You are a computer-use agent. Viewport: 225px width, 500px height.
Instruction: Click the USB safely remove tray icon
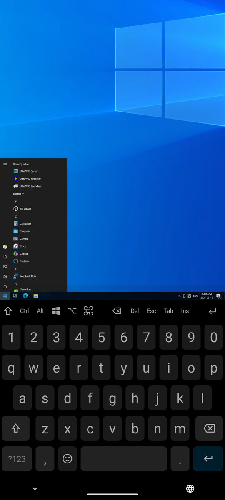[184, 296]
